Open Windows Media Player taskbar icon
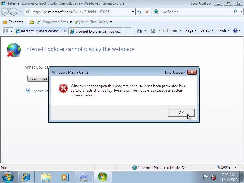244x183 pixels. point(65,177)
